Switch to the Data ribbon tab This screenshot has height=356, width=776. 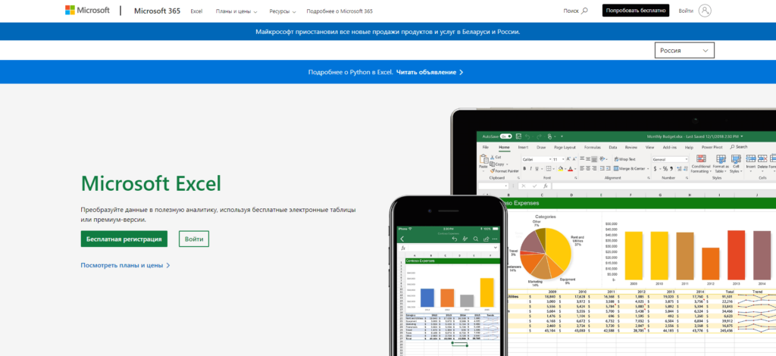point(612,148)
